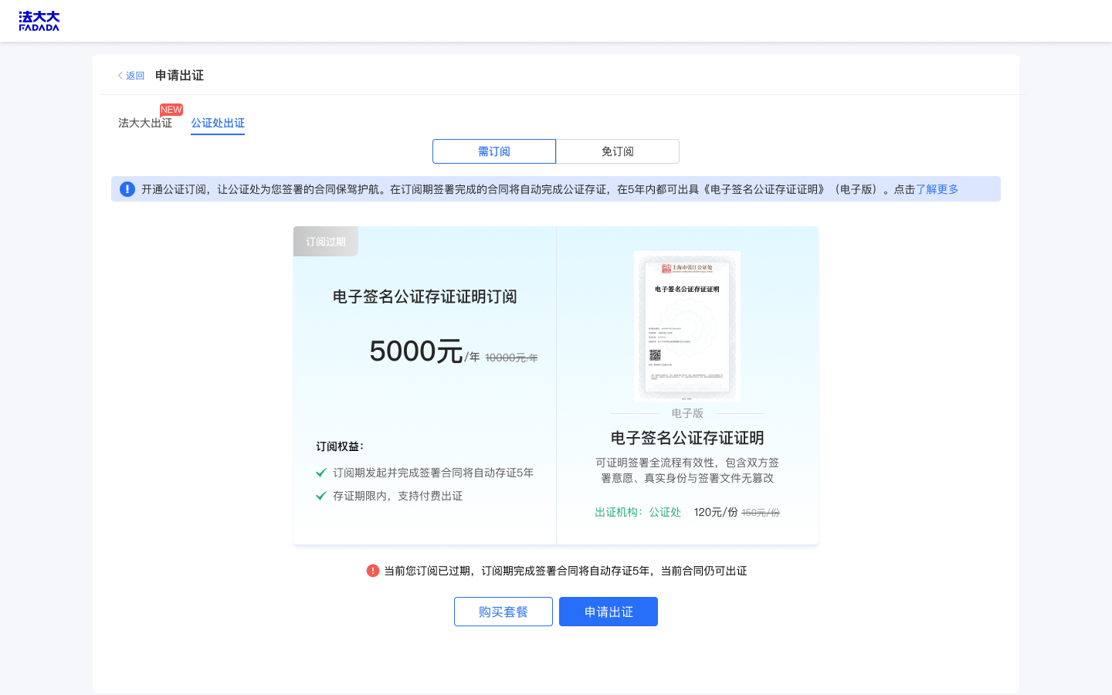This screenshot has width=1112, height=695.
Task: Click the struck-through 150元/份 price
Action: [x=761, y=513]
